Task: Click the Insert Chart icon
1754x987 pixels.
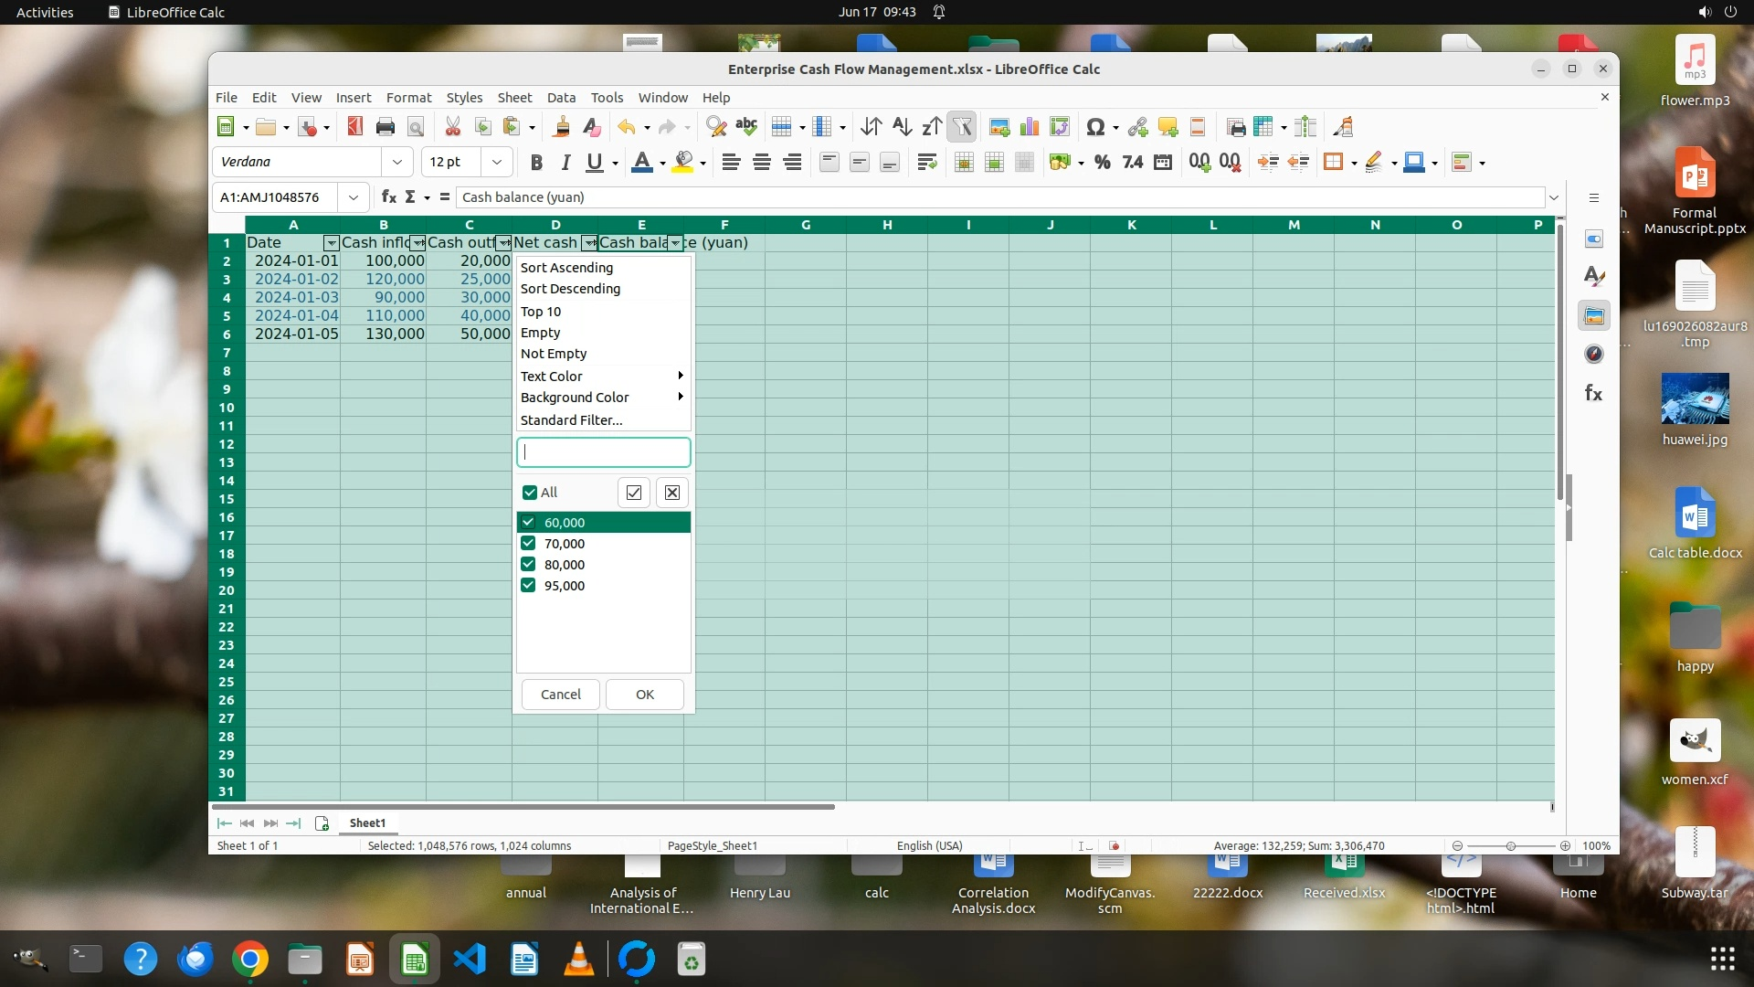Action: [x=1030, y=127]
